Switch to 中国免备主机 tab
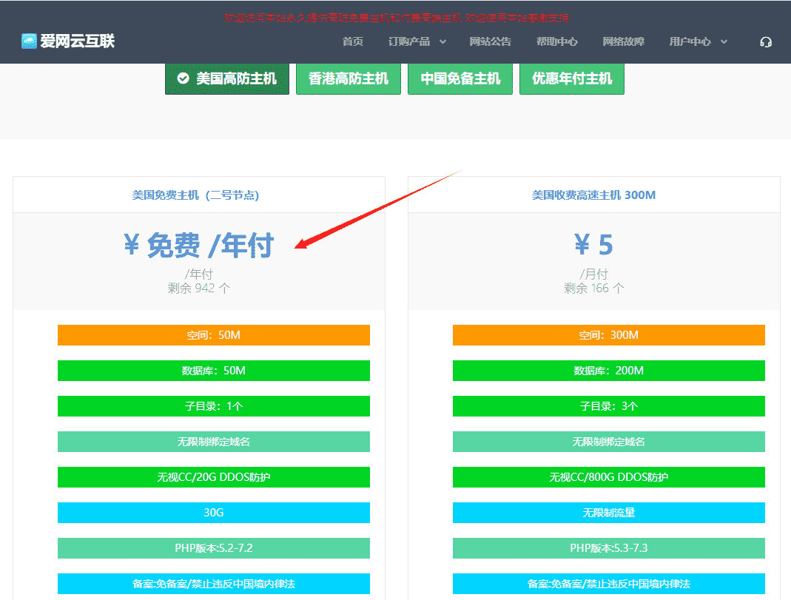 (x=460, y=78)
